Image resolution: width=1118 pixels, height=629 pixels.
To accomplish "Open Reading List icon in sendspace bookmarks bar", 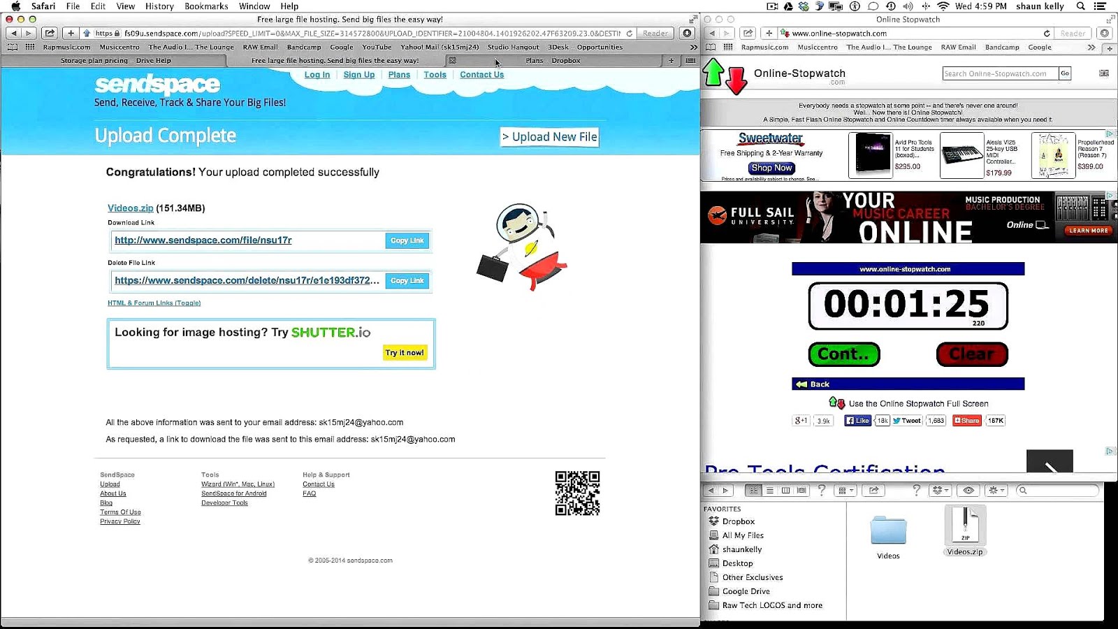I will (13, 47).
